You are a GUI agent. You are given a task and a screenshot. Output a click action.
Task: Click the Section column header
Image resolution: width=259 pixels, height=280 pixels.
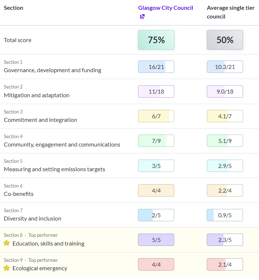tap(13, 8)
